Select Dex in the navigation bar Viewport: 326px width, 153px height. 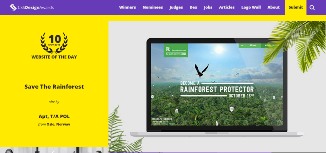tap(193, 8)
